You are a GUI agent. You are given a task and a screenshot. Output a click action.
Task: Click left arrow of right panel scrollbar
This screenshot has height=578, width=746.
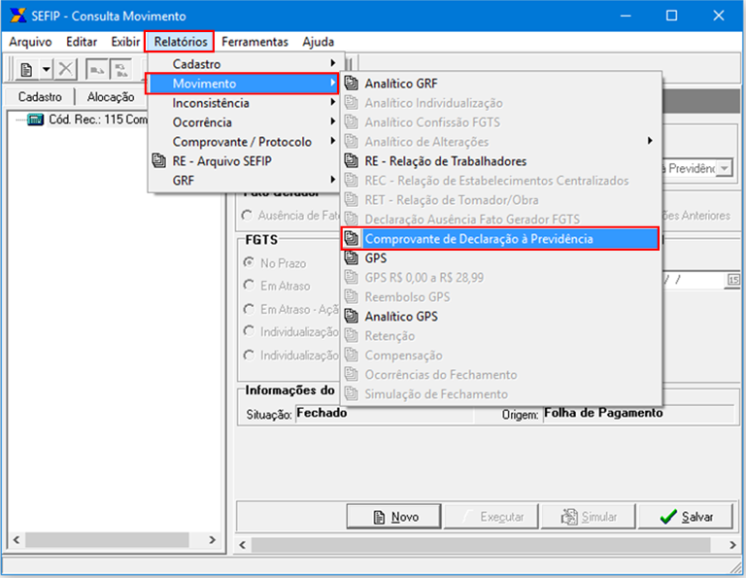(242, 545)
